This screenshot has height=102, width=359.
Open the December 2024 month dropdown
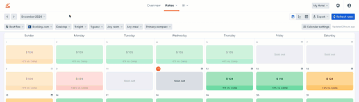click(33, 17)
